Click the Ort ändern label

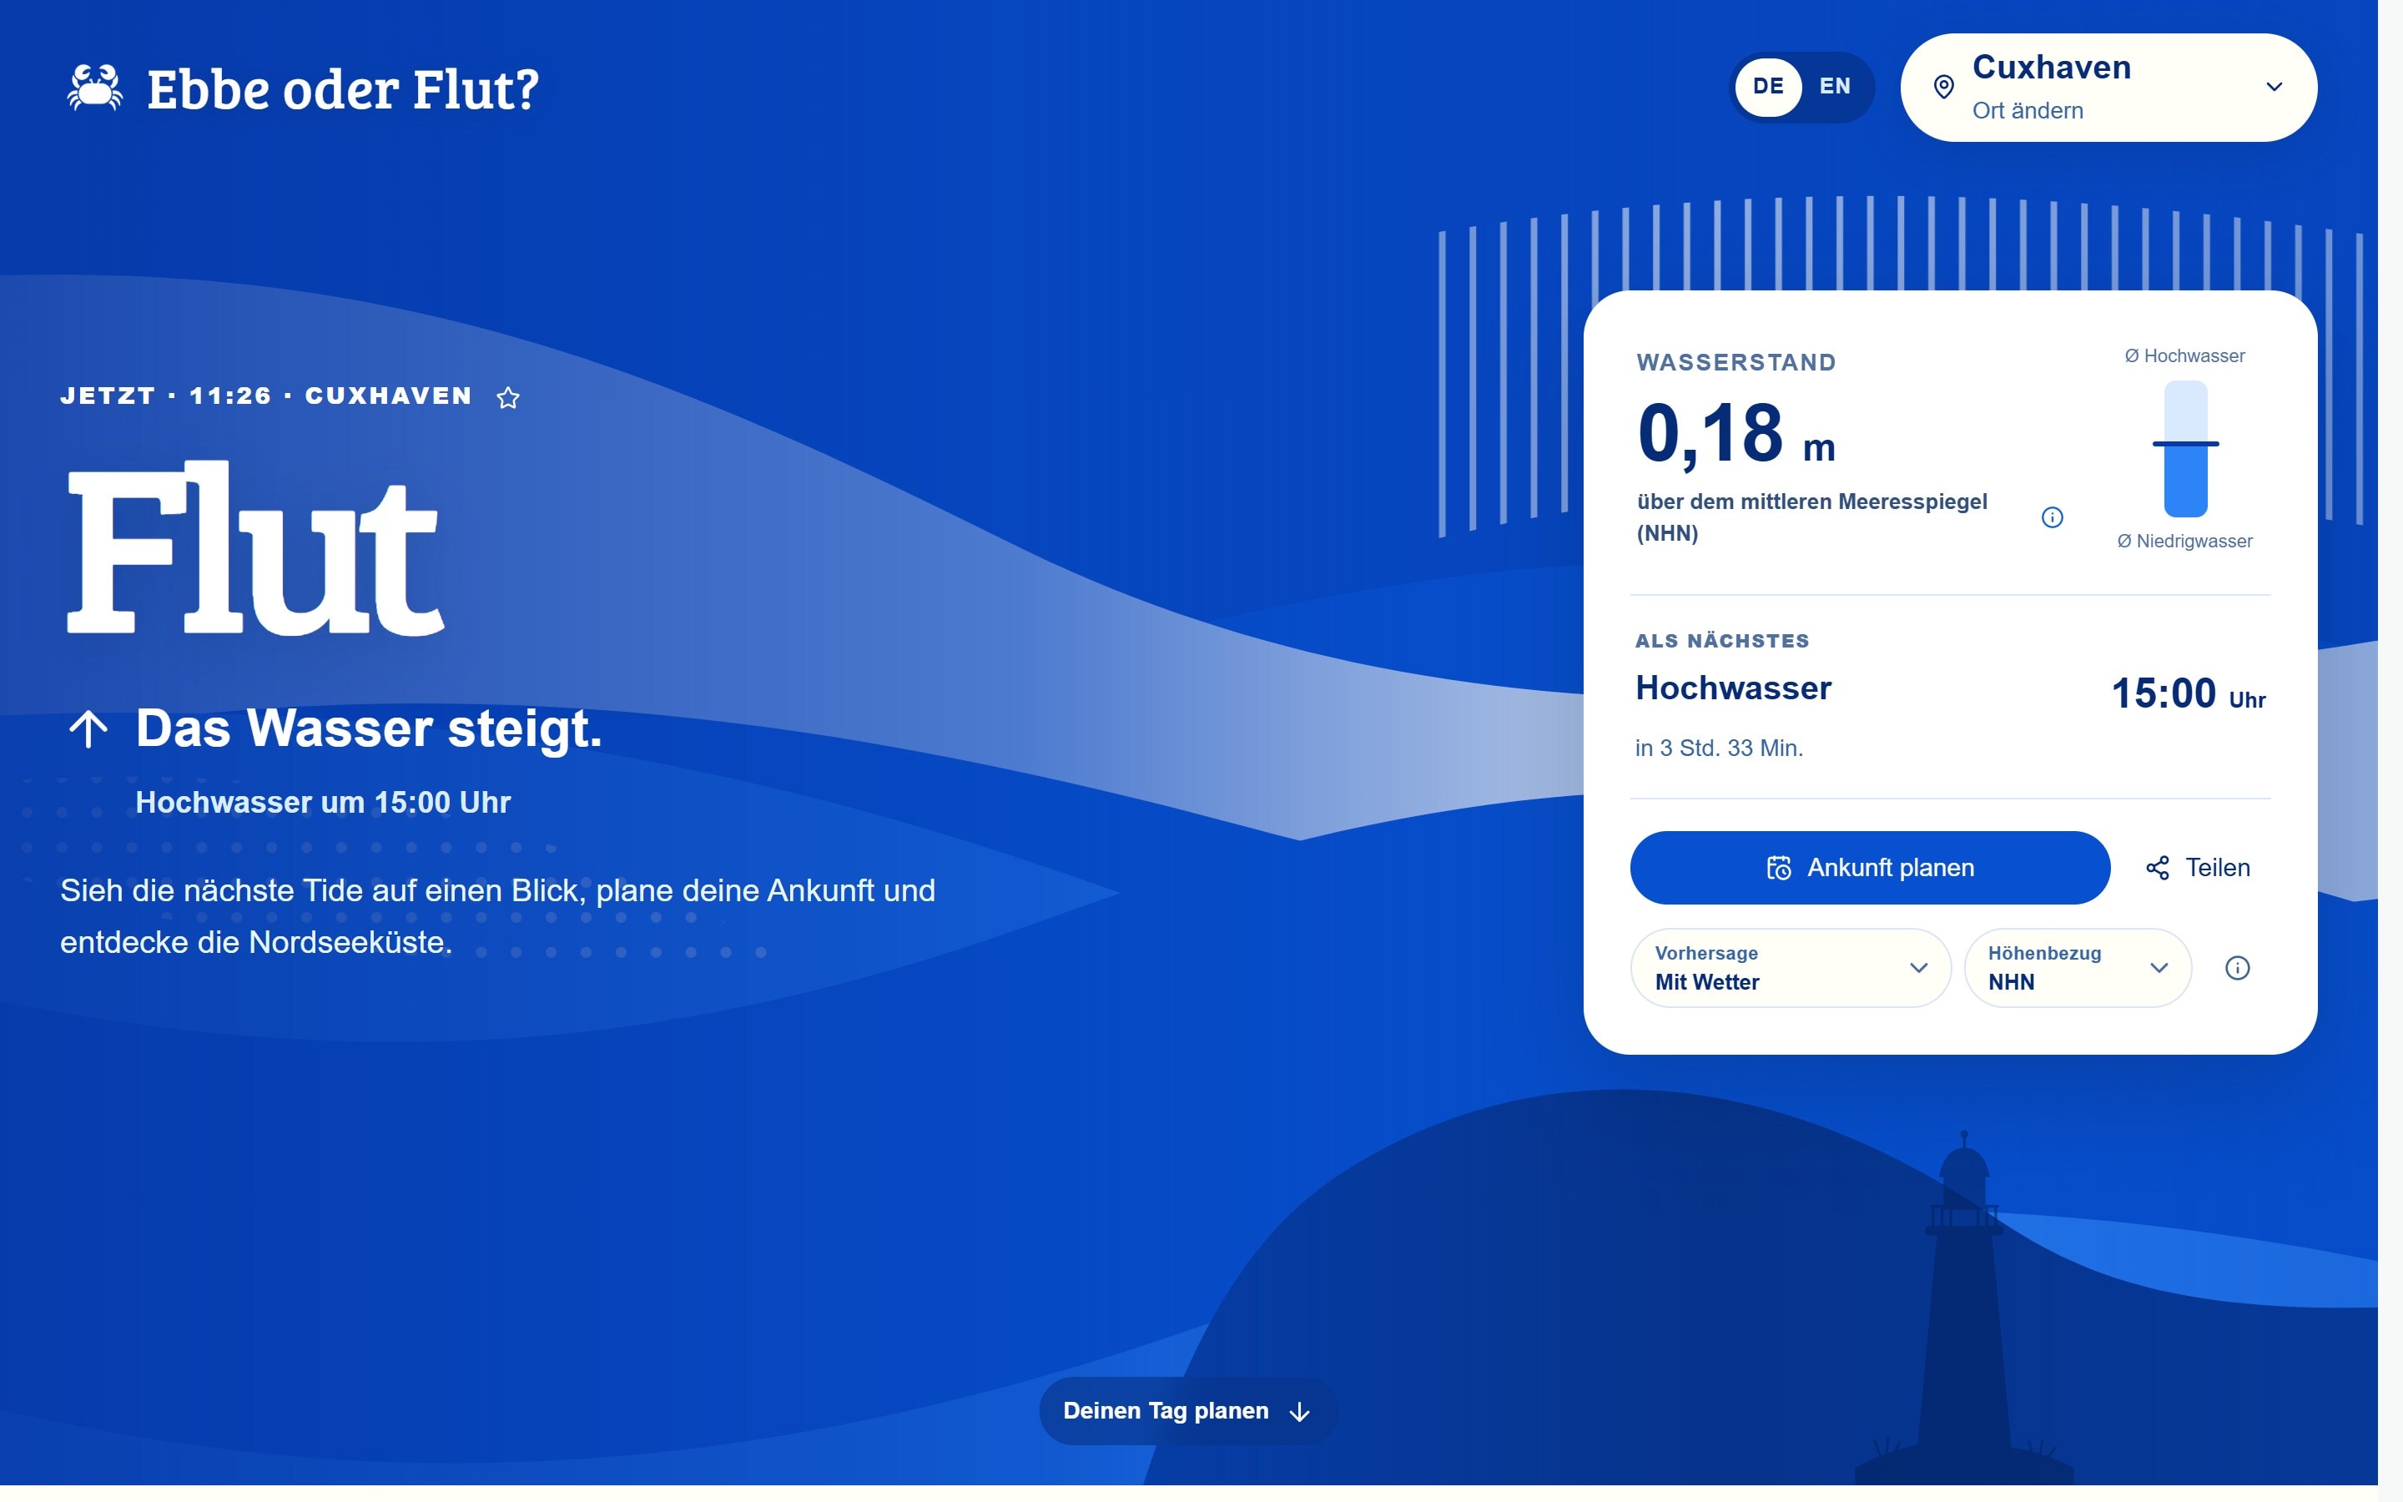coord(2028,110)
